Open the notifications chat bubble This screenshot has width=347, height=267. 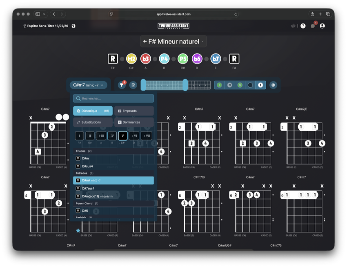click(x=313, y=26)
